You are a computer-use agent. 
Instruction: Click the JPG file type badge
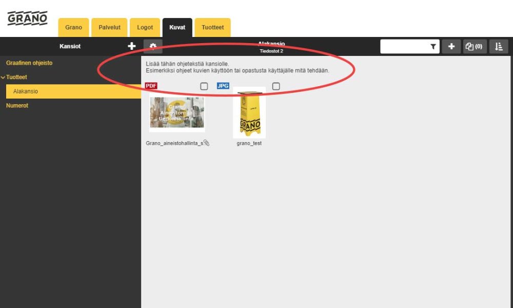tap(223, 86)
